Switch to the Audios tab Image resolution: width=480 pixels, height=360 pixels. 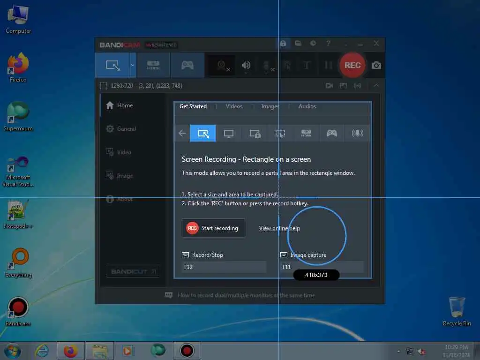click(x=307, y=106)
